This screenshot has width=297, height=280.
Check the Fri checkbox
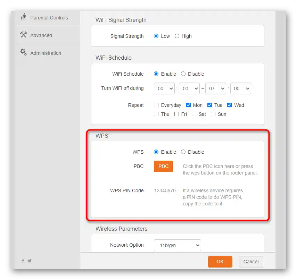[x=176, y=114]
